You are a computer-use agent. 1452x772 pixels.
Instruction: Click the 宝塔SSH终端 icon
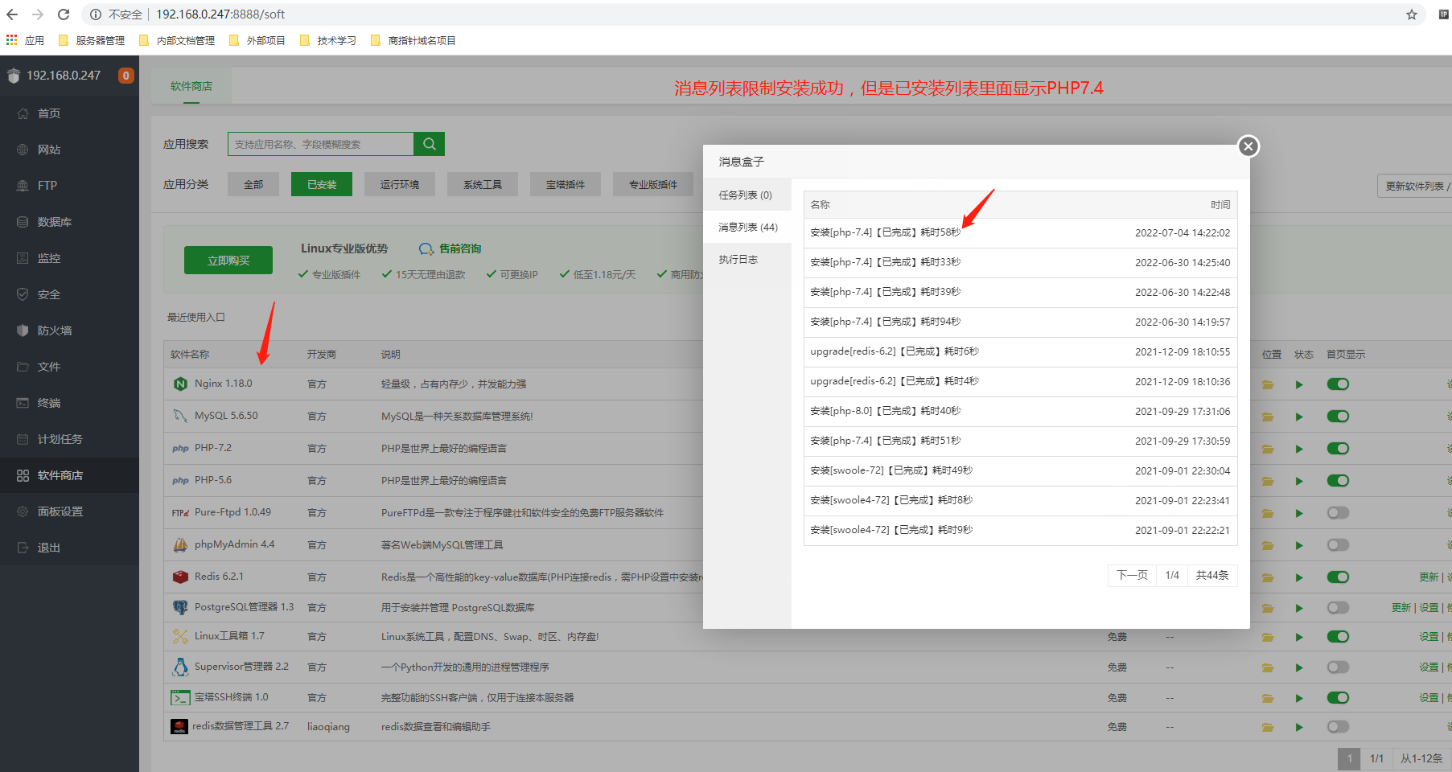(x=180, y=697)
